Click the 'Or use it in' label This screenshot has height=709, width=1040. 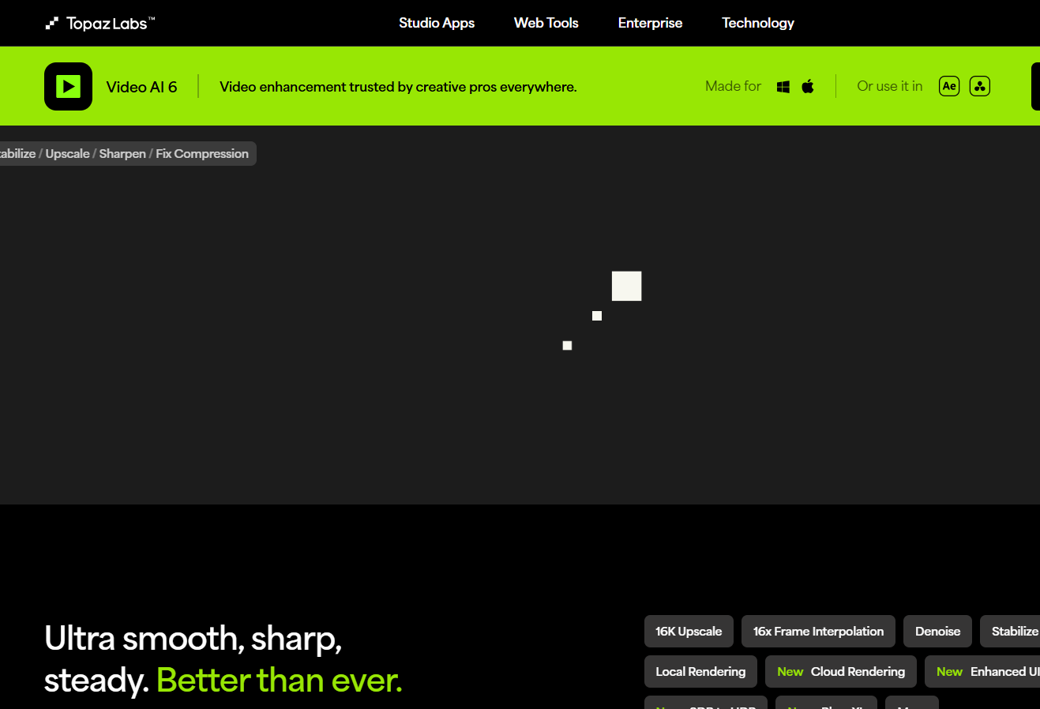coord(890,86)
